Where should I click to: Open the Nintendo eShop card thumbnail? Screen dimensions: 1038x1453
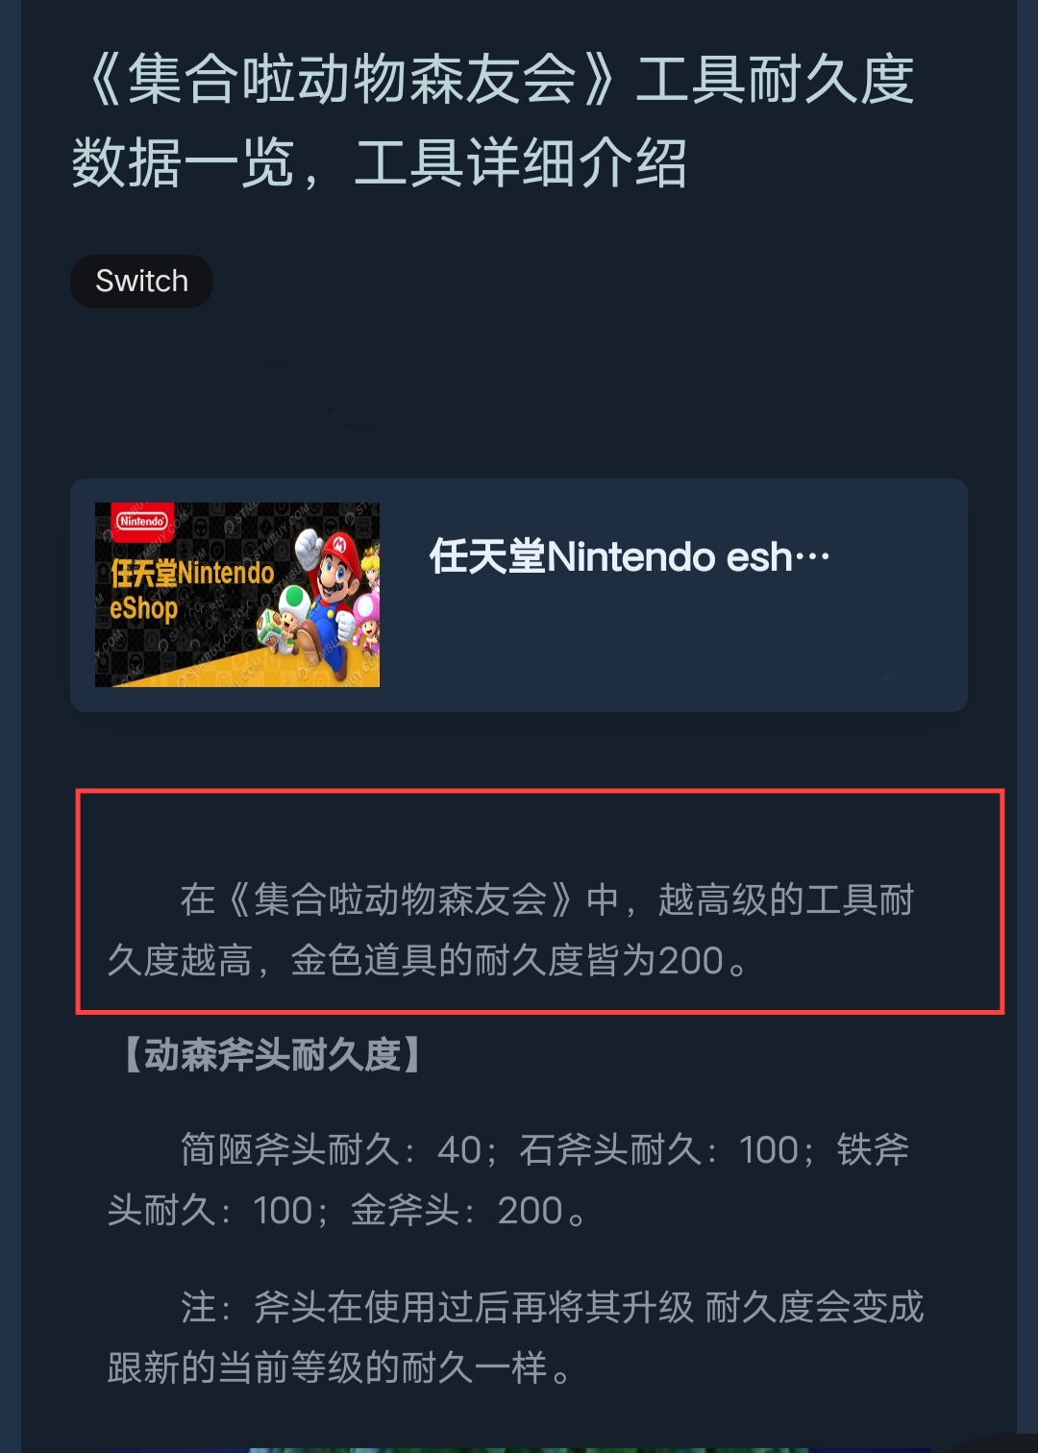coord(237,595)
